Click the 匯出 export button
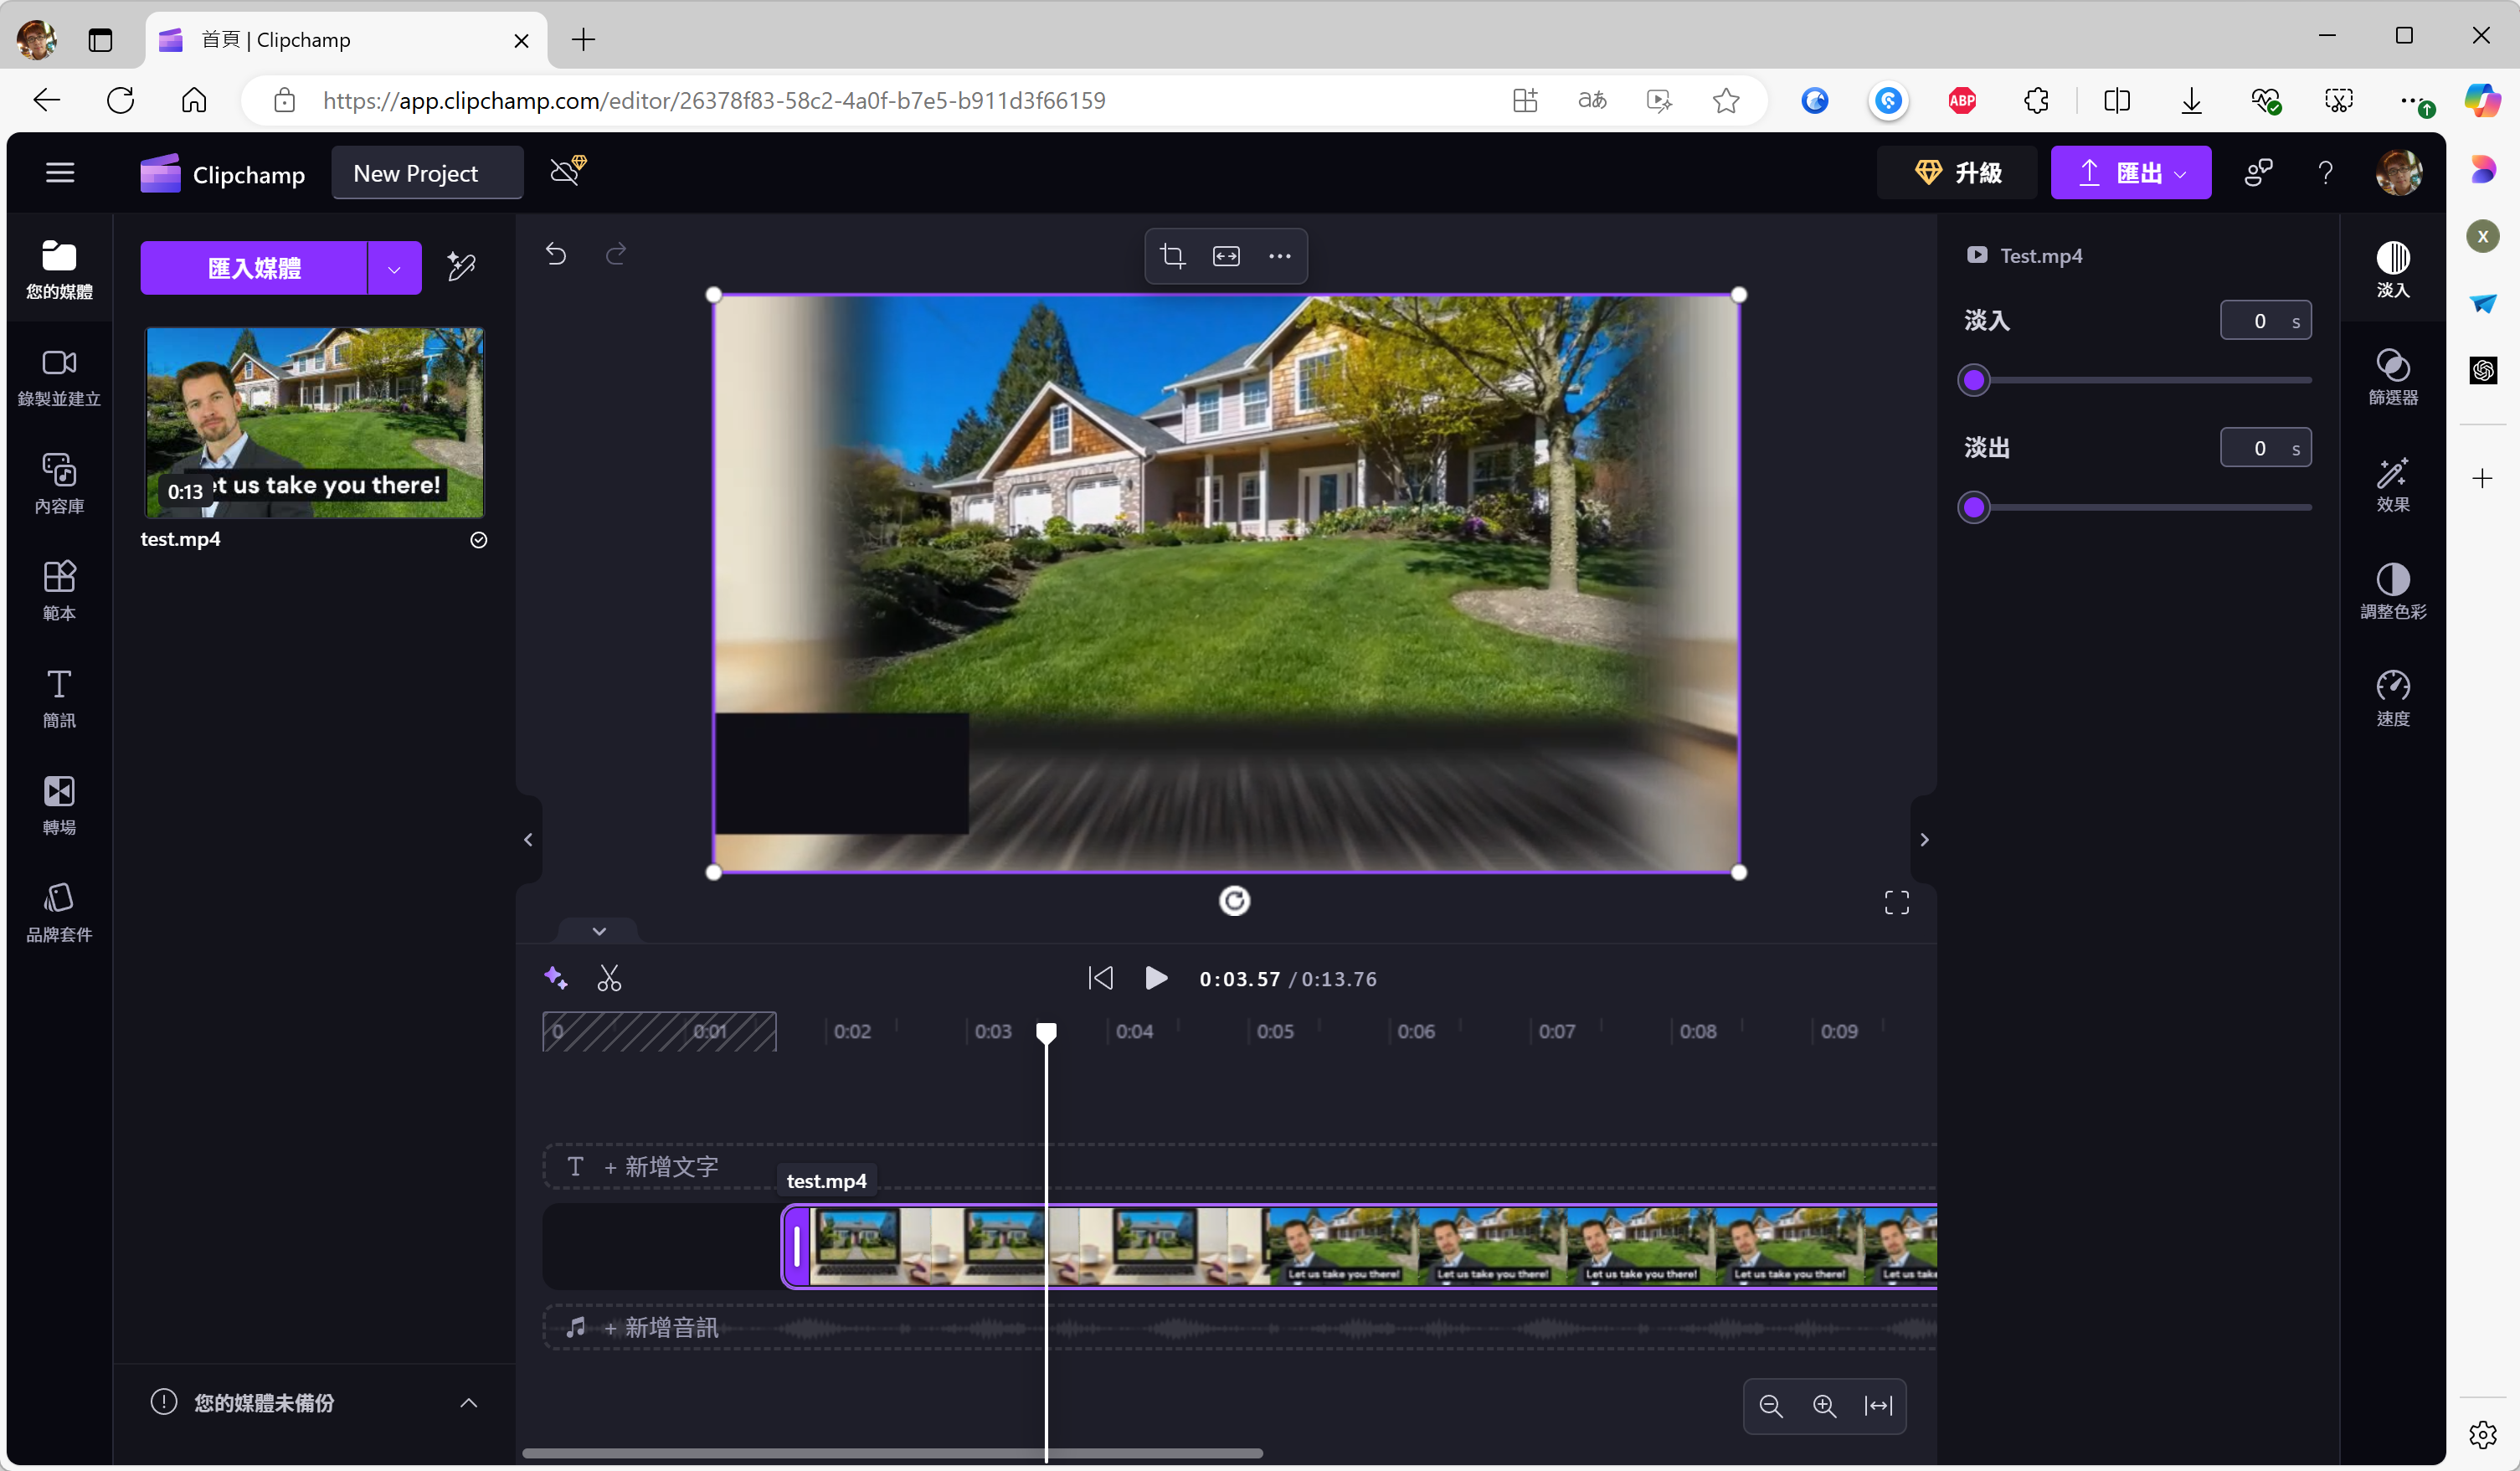The height and width of the screenshot is (1471, 2520). pyautogui.click(x=2130, y=173)
